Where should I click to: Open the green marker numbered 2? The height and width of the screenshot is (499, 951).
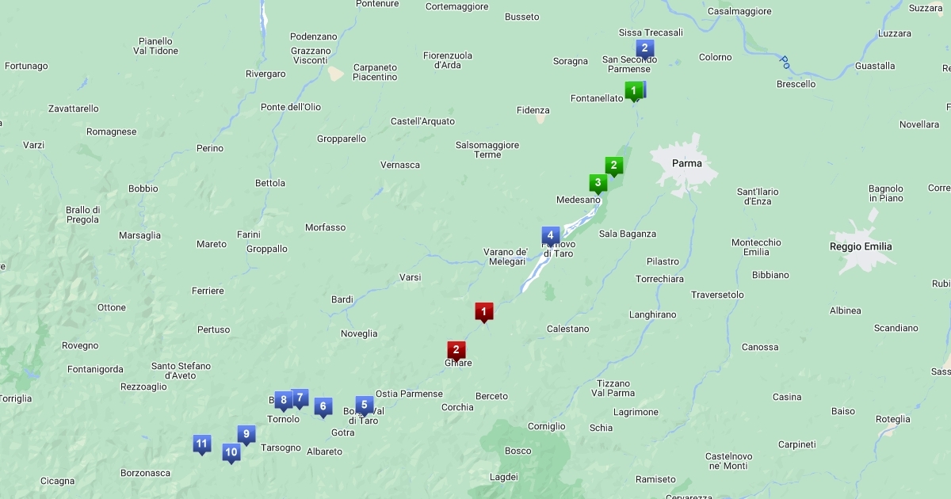pos(613,166)
